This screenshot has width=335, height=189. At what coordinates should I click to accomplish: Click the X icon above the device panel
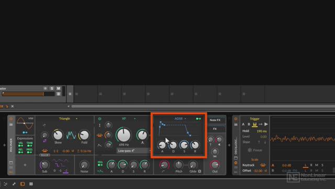[13, 106]
